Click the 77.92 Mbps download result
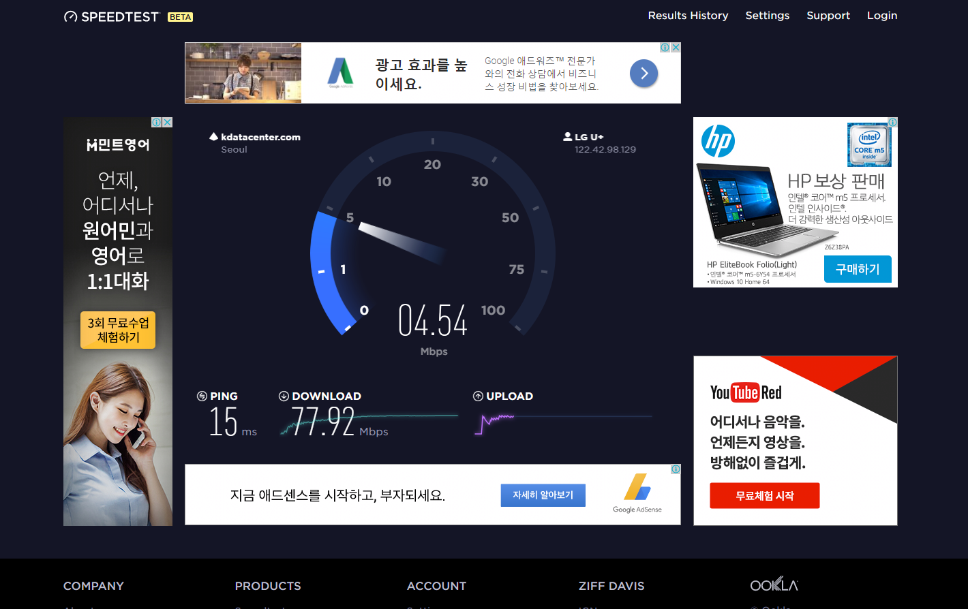 (339, 422)
